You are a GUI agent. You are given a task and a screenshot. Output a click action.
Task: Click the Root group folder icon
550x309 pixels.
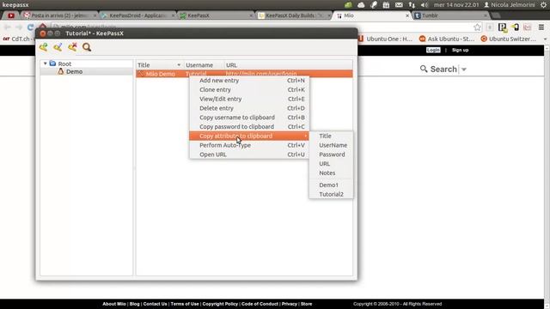pyautogui.click(x=52, y=64)
